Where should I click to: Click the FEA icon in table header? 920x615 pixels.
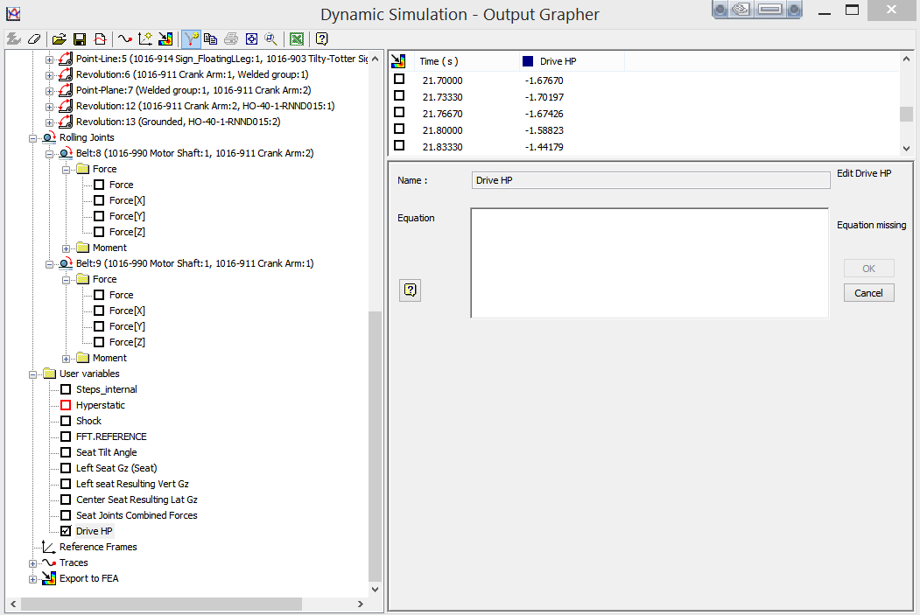[x=398, y=61]
